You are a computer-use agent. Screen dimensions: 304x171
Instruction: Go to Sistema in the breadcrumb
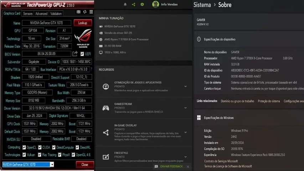click(202, 5)
